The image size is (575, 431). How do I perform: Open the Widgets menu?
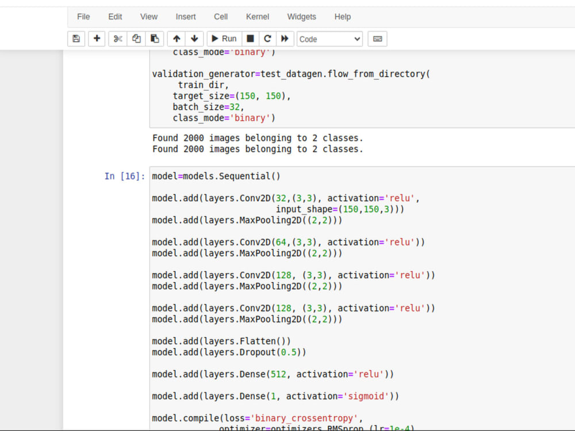[301, 17]
